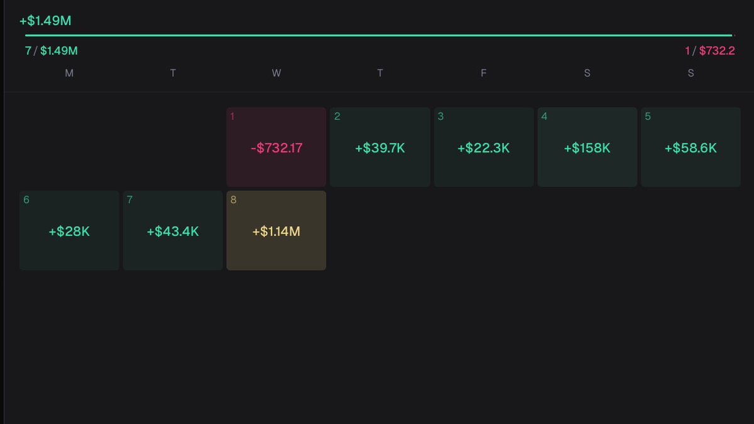The height and width of the screenshot is (424, 754).
Task: Click the green win/loss ratio bar
Action: tap(378, 36)
